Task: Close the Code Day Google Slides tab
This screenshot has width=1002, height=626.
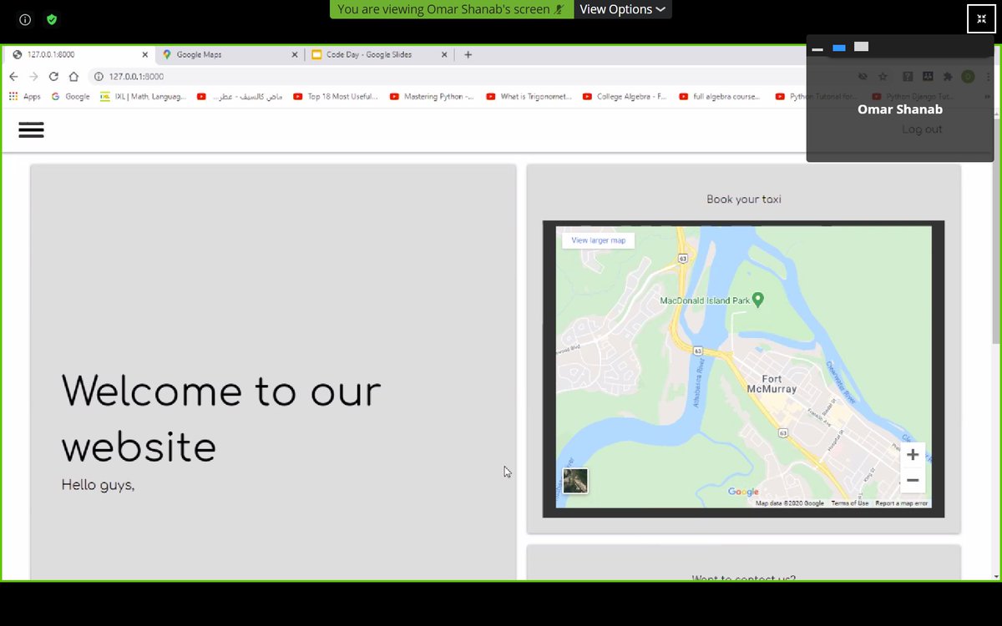Action: click(x=443, y=55)
